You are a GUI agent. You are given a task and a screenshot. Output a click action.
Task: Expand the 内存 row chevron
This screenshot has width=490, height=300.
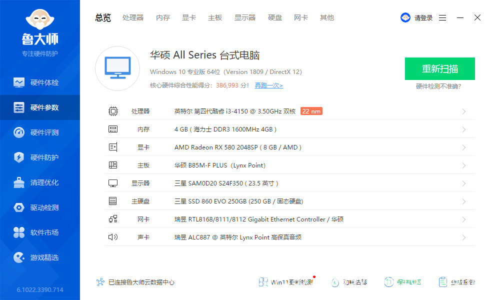pos(464,129)
